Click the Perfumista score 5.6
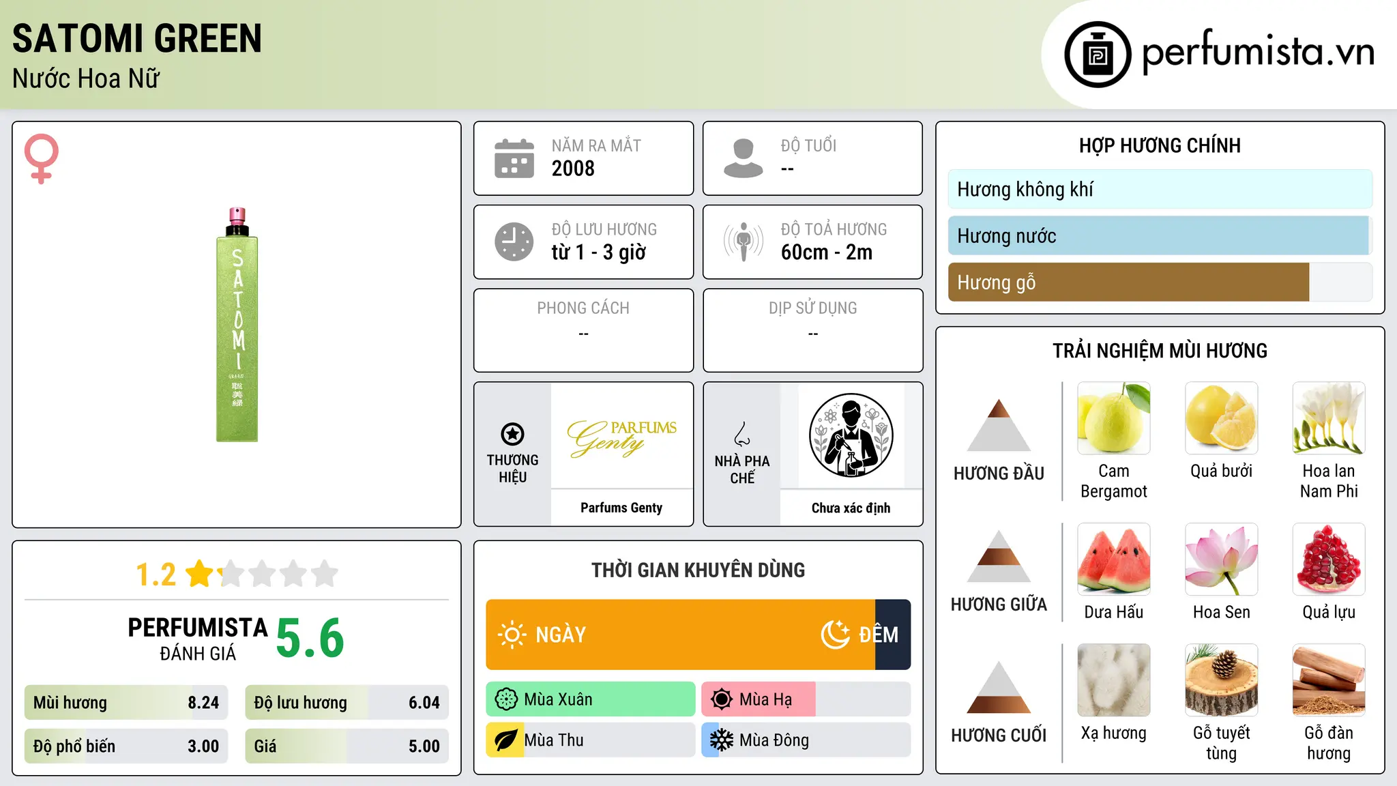The width and height of the screenshot is (1397, 786). (x=310, y=638)
